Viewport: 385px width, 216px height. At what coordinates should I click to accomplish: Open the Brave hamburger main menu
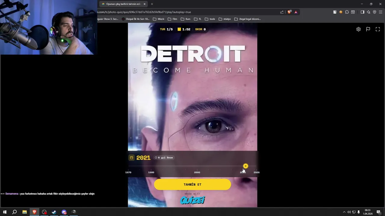(380, 12)
